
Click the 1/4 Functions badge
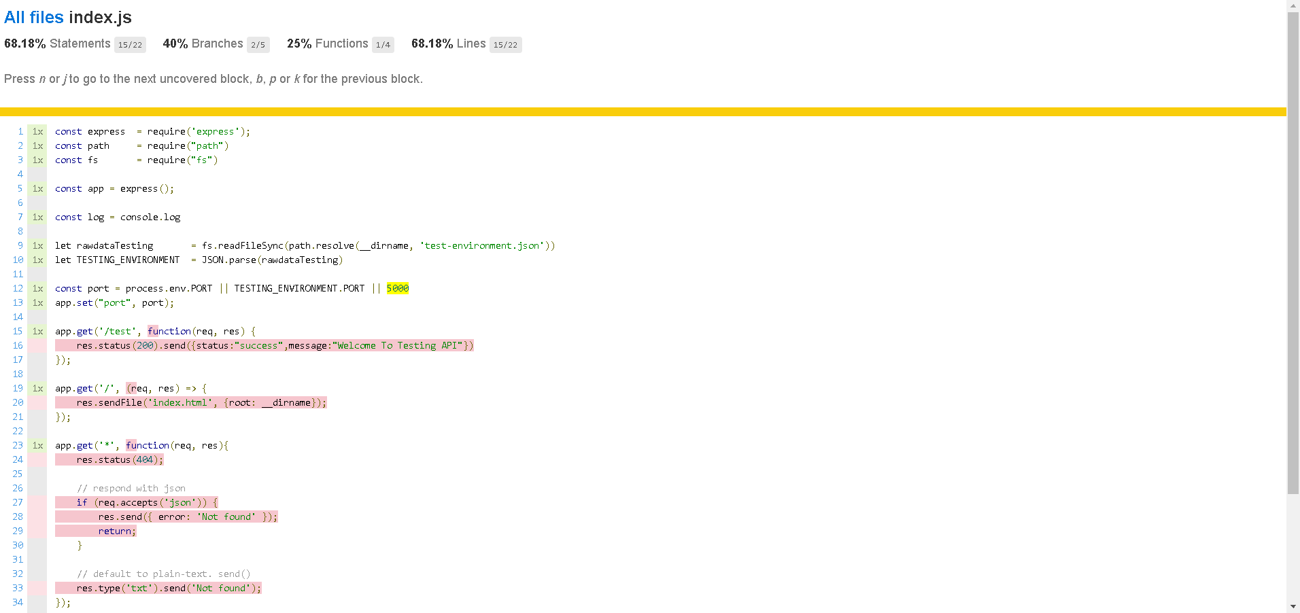pyautogui.click(x=383, y=45)
